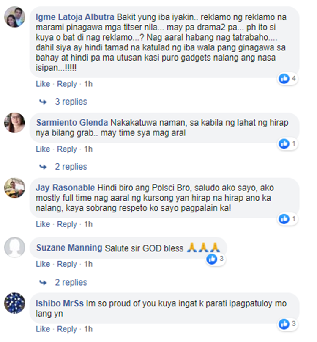Open Jay Rasonable's profile name link
This screenshot has height=342, width=317.
coord(65,188)
